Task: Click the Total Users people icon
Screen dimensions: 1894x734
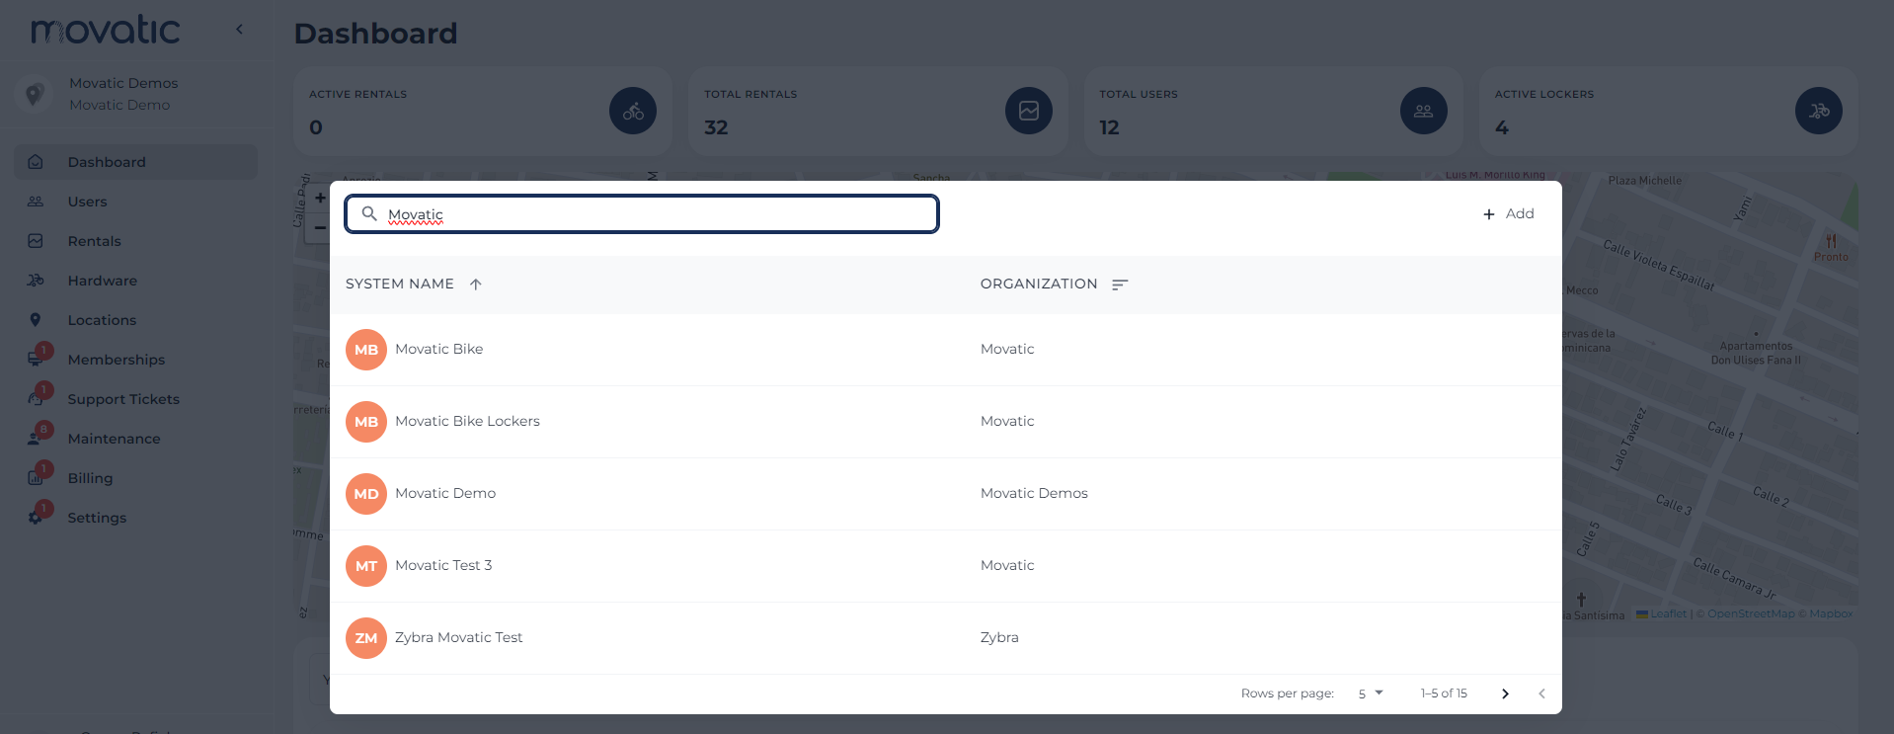Action: pos(1423,112)
